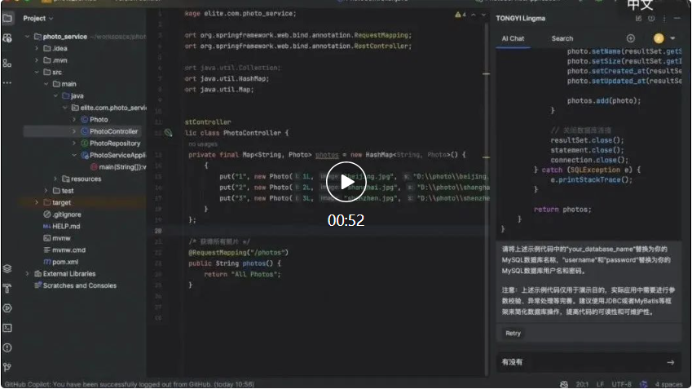Open the Problems tool window icon
This screenshot has height=389, width=692.
click(x=7, y=348)
